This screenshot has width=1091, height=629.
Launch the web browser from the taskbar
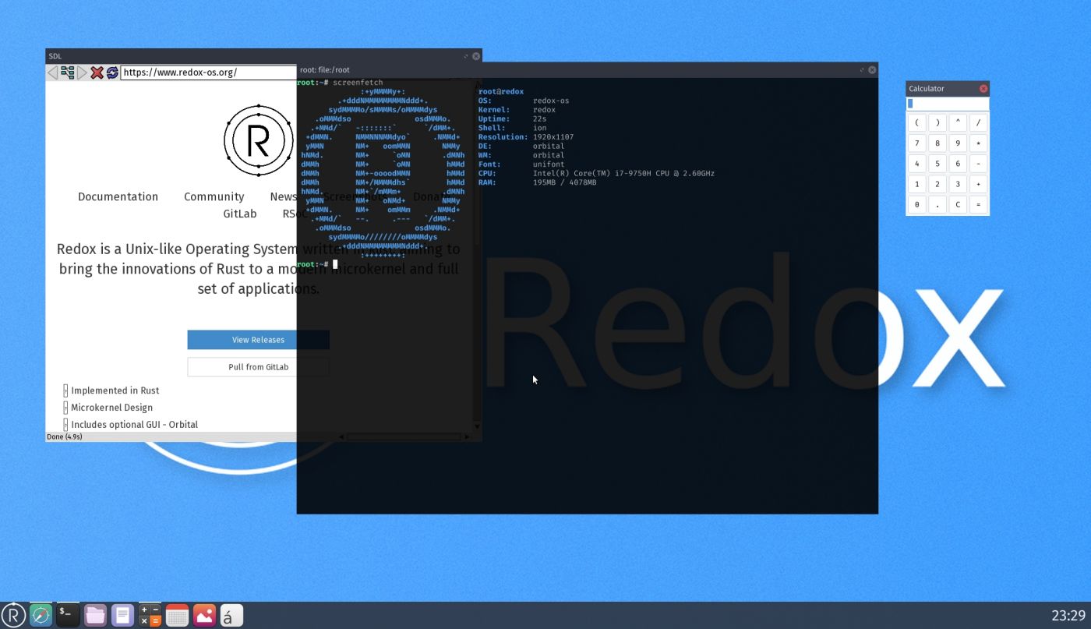pyautogui.click(x=41, y=615)
